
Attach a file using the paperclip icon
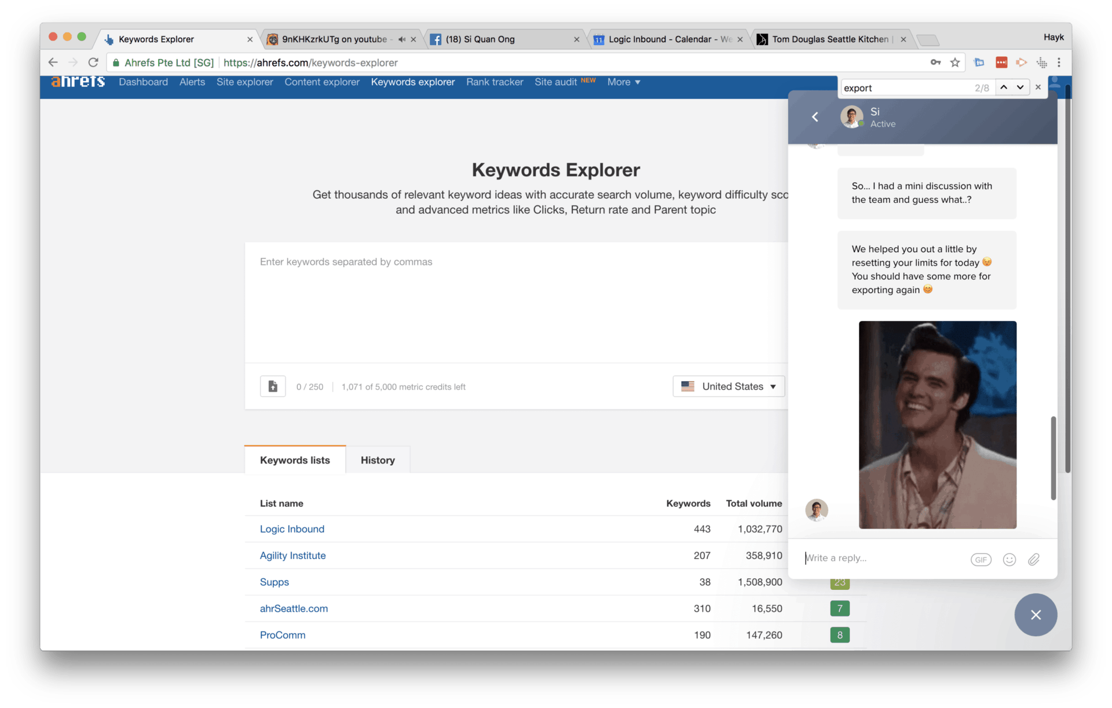click(1033, 559)
